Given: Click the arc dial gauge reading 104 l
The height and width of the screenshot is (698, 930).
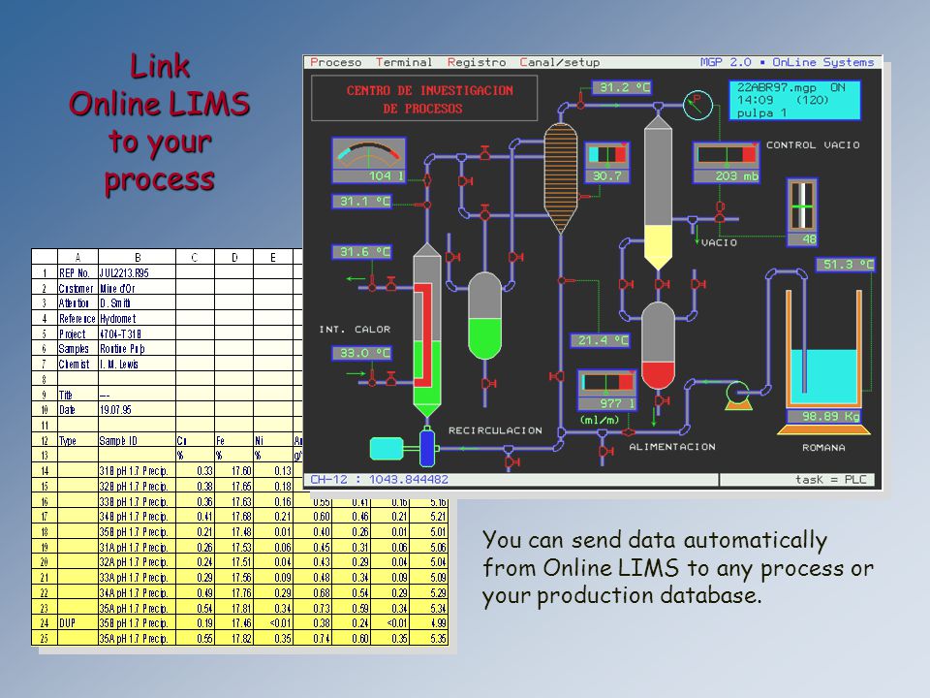Looking at the screenshot, I should coord(369,161).
